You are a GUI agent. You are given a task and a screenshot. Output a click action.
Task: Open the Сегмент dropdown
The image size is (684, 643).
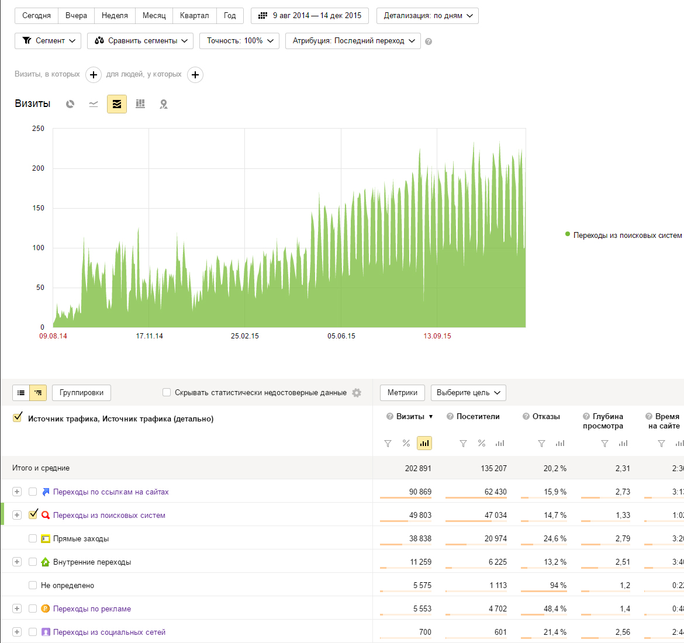click(48, 41)
